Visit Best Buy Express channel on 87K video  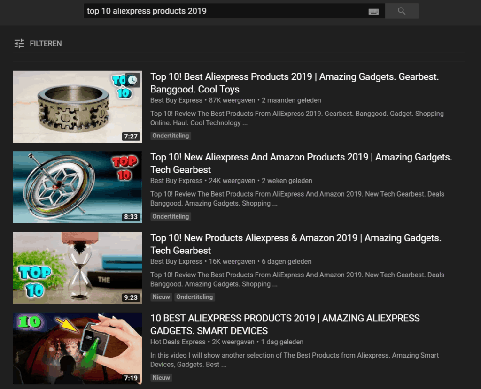click(176, 100)
